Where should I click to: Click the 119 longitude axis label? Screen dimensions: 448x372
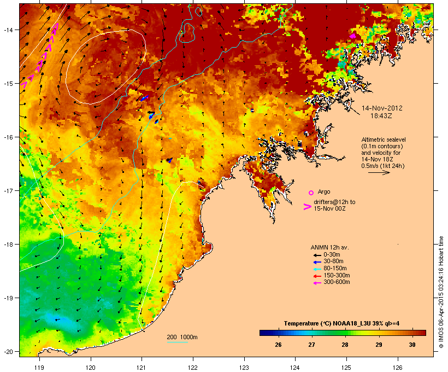pos(39,368)
